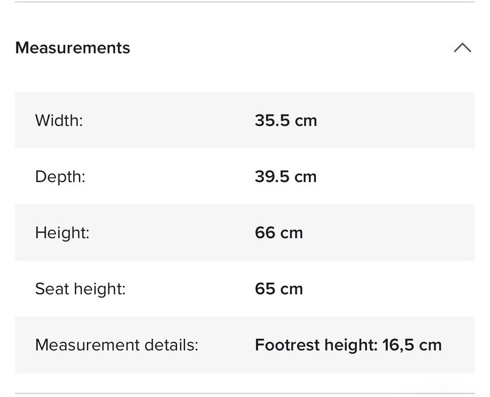Click the Measurements heading text
490x397 pixels.
tap(73, 48)
